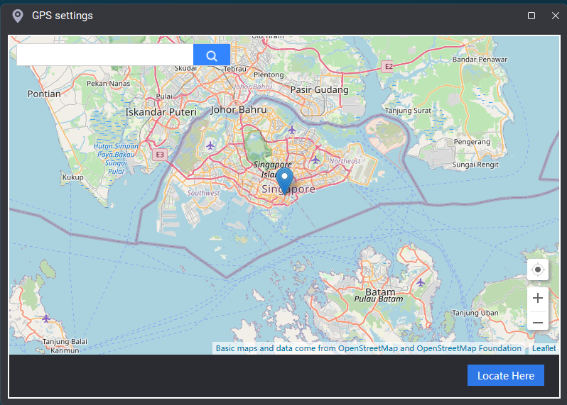Click the airplane icon on Batam island
Viewport: 567px width, 405px height.
pos(421,282)
